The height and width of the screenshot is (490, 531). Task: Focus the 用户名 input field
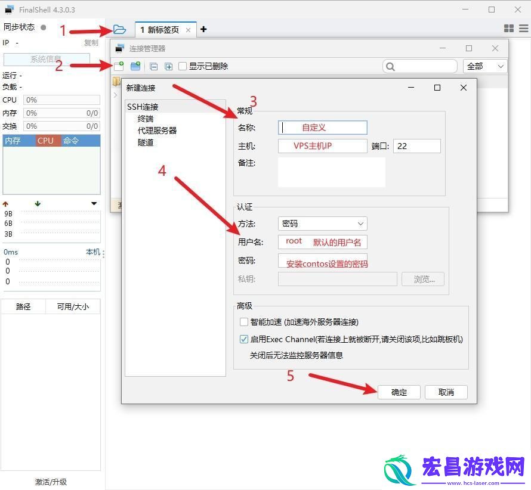tap(322, 242)
